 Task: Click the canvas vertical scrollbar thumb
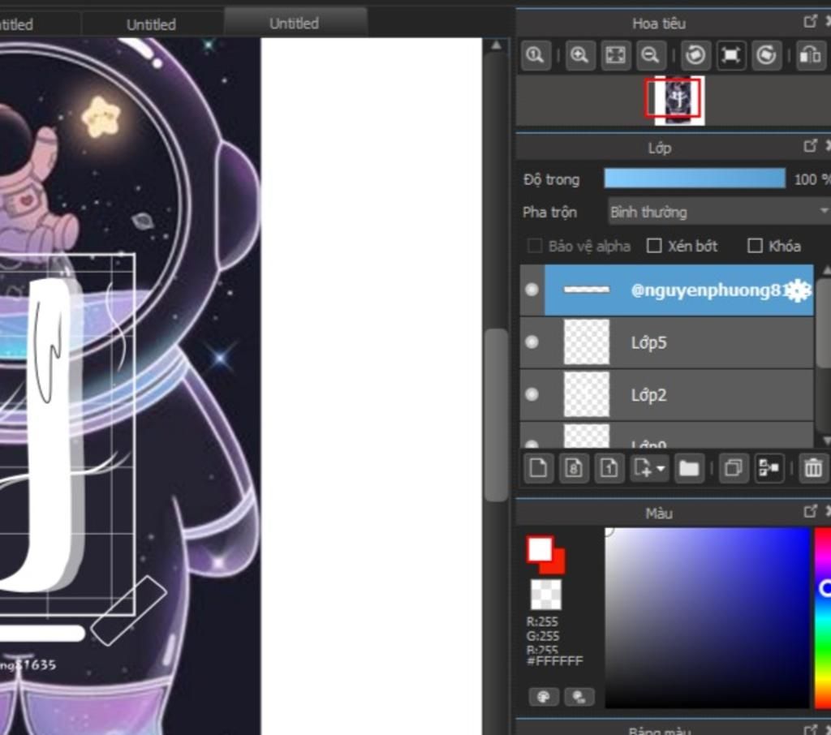(x=496, y=415)
